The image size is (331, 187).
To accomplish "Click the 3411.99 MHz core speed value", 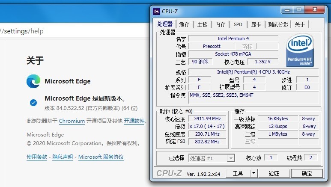I will click(x=207, y=119).
